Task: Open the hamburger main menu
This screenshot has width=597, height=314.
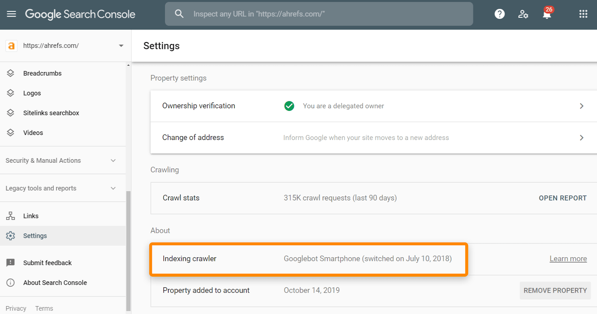Action: point(12,14)
